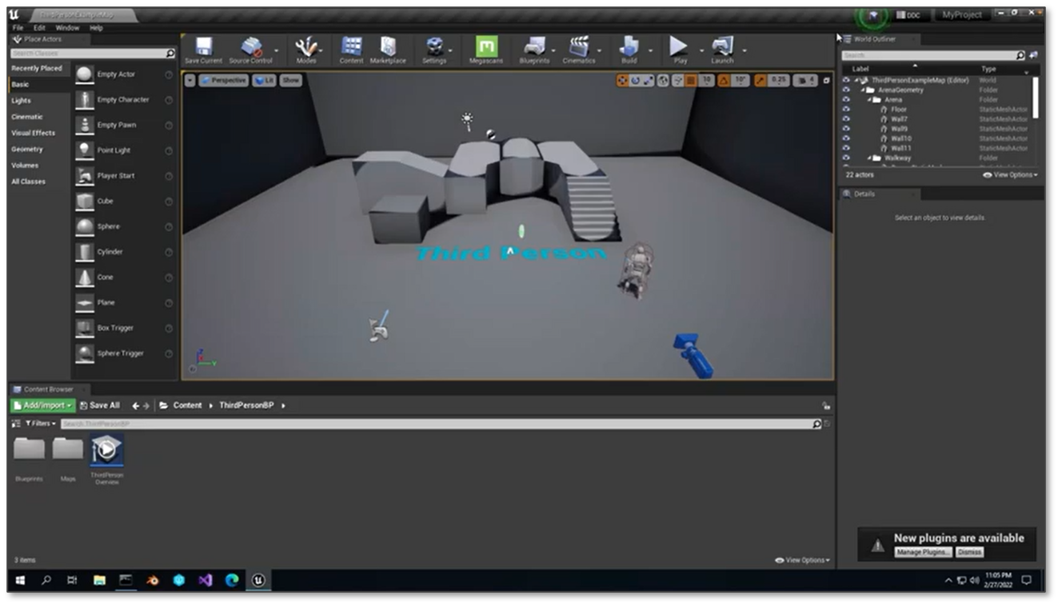Select Box Trigger in Place Actors
Screen dimensions: 1062x608
click(x=124, y=328)
